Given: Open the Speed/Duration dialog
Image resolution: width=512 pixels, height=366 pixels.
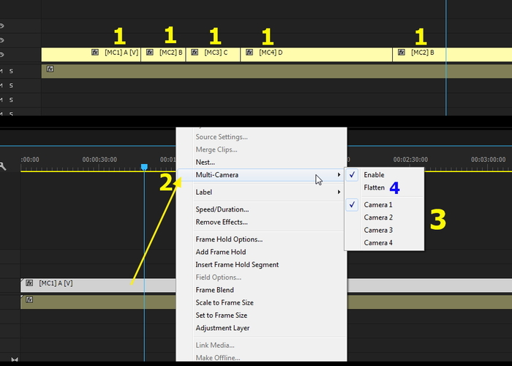Looking at the screenshot, I should pos(222,209).
